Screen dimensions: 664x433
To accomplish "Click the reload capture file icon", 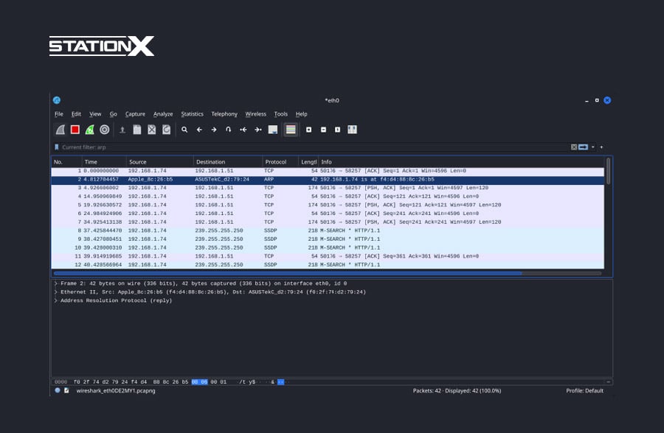I will click(x=166, y=130).
